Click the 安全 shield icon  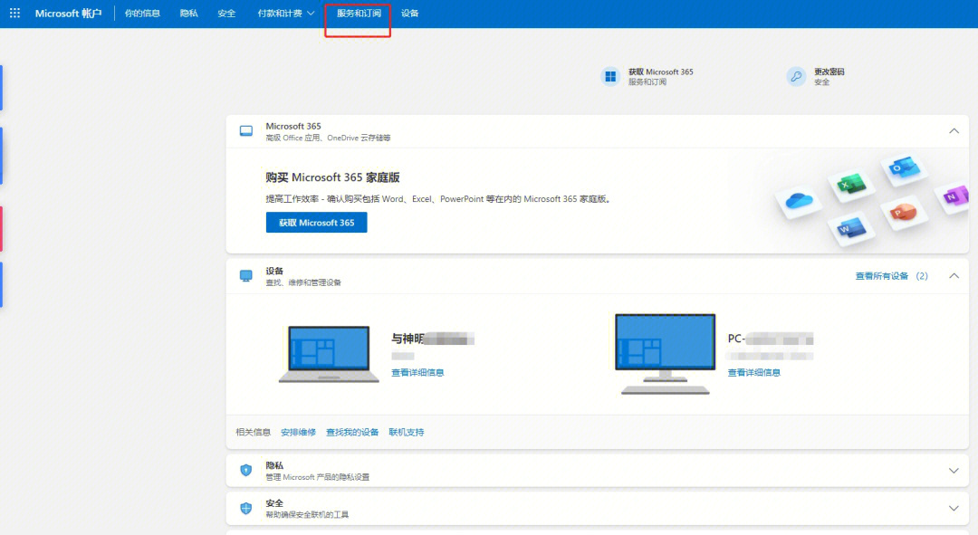246,508
